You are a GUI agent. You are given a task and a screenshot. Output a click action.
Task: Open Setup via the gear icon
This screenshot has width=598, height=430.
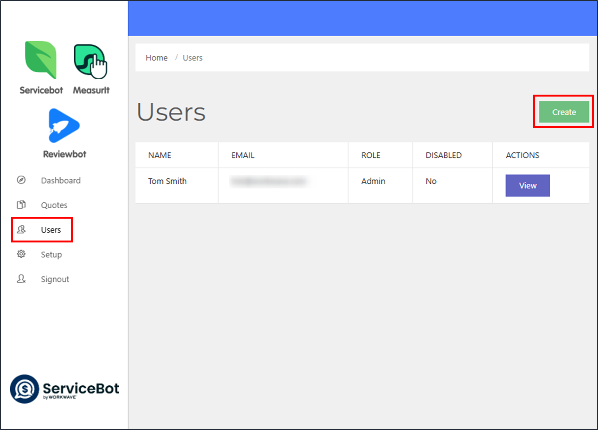(21, 254)
